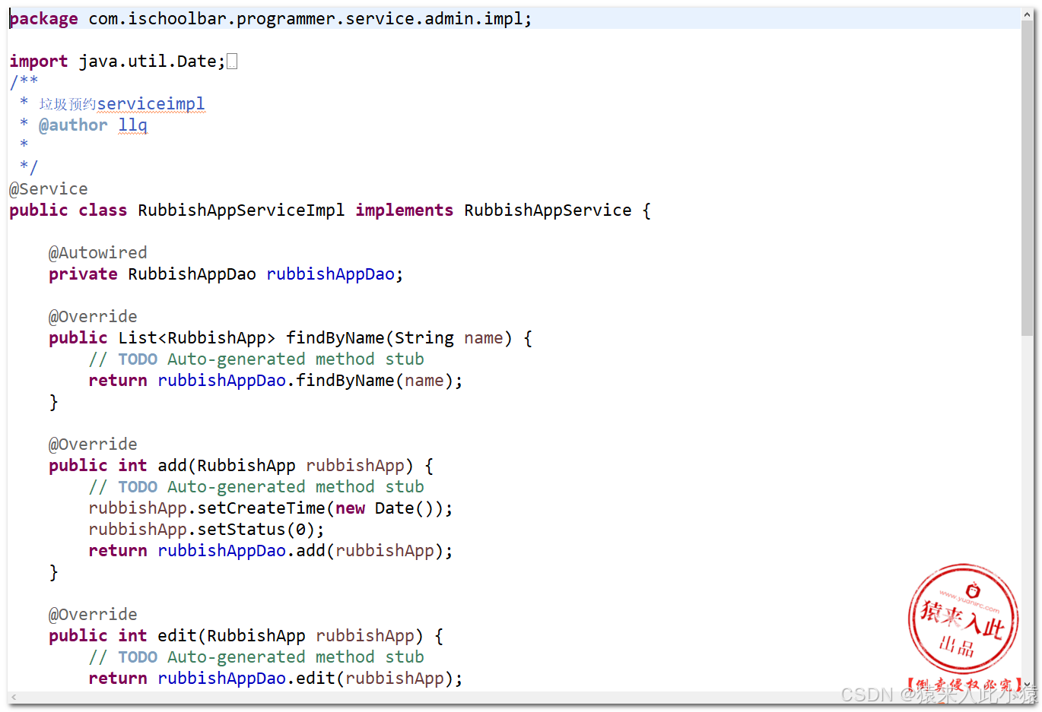The height and width of the screenshot is (712, 1042).
Task: Click the edit method name in its declaration
Action: [177, 636]
